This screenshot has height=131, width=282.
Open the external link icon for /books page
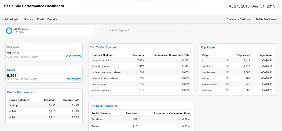227,66
